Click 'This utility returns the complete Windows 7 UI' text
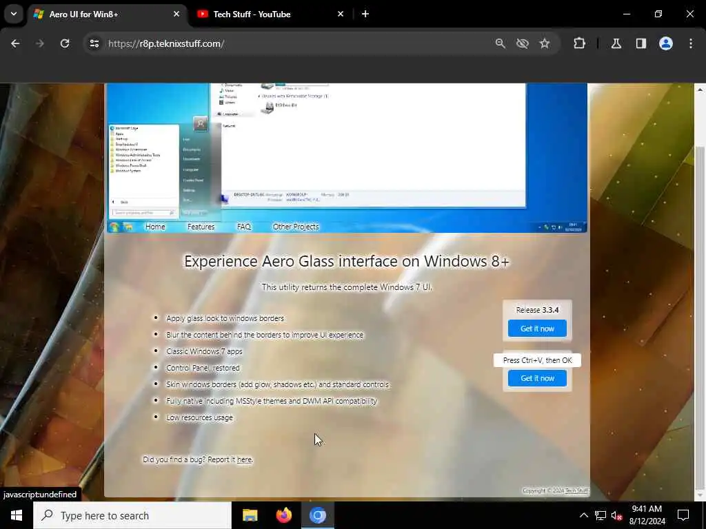This screenshot has width=706, height=529. [347, 287]
